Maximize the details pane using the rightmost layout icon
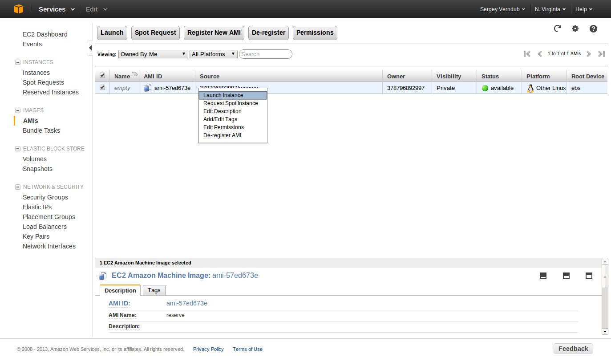Viewport: 611px width, 362px height. [589, 276]
